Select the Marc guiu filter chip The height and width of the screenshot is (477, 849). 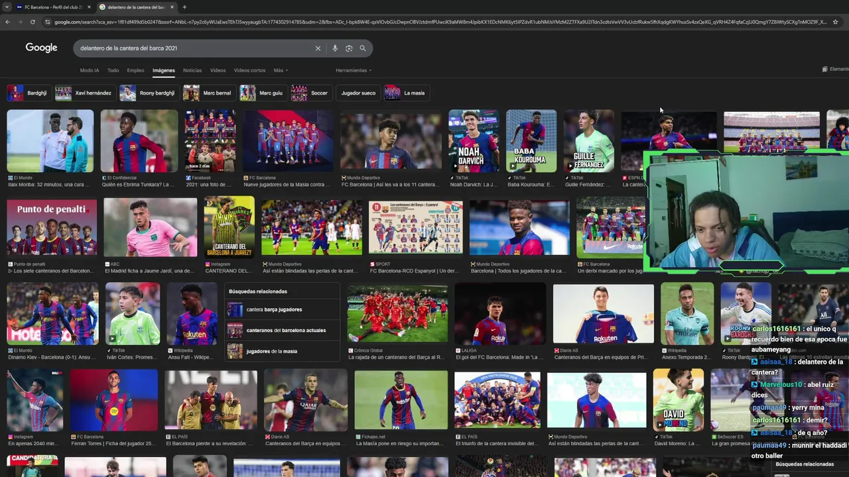[263, 93]
